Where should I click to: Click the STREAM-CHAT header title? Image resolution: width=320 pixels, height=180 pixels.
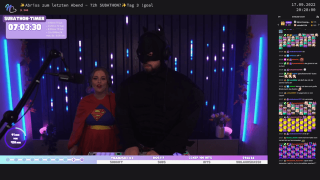[298, 16]
